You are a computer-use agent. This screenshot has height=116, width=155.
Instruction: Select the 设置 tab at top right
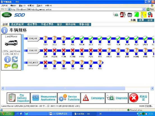tap(141, 20)
